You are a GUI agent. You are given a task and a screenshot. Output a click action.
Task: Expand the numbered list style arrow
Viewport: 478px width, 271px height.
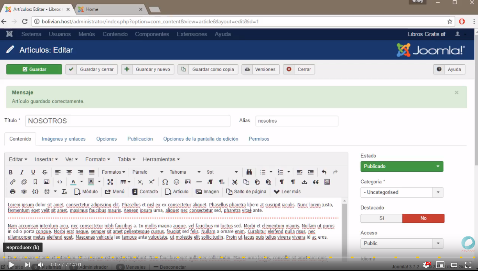tap(289, 172)
